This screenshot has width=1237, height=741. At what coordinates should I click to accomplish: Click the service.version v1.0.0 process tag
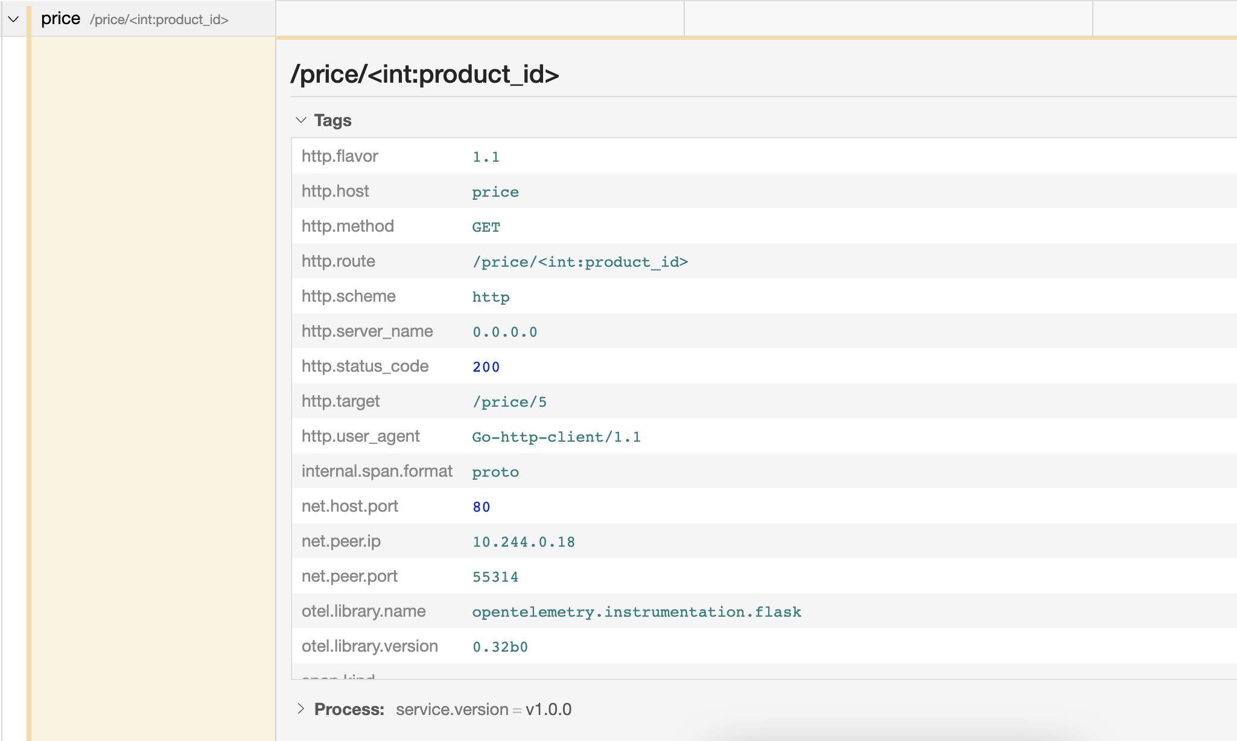483,709
